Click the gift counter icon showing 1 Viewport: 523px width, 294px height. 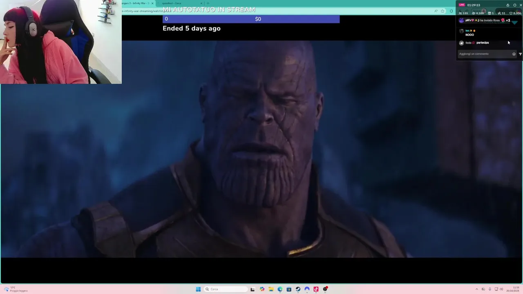[489, 13]
